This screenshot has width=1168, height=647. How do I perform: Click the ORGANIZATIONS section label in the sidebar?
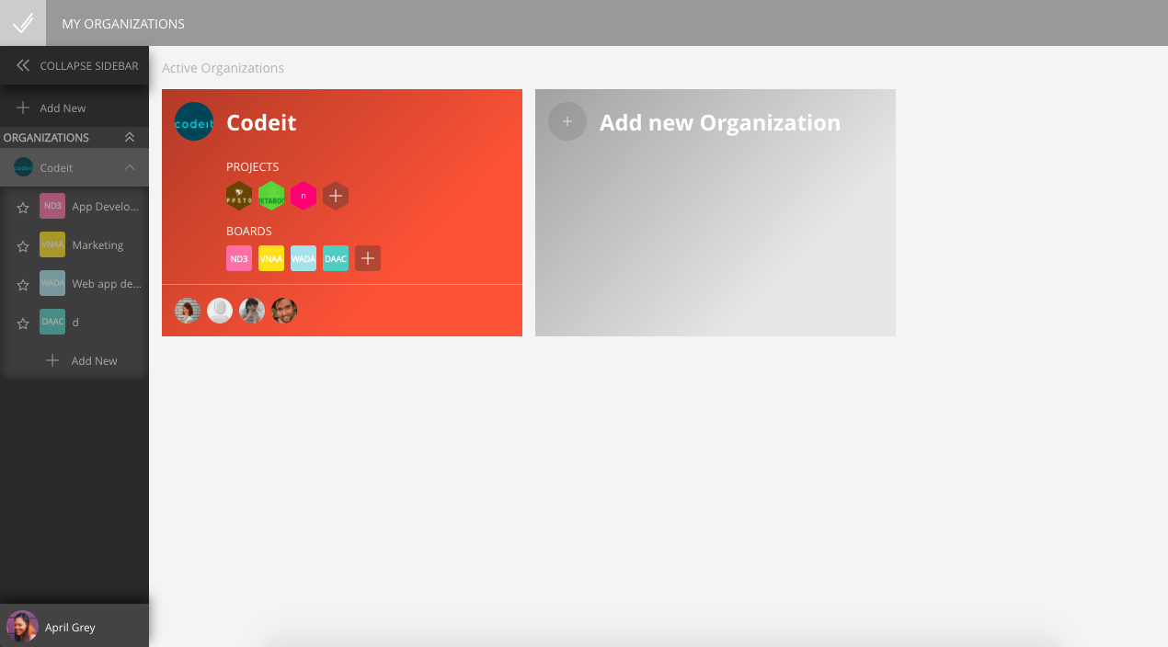tap(46, 137)
